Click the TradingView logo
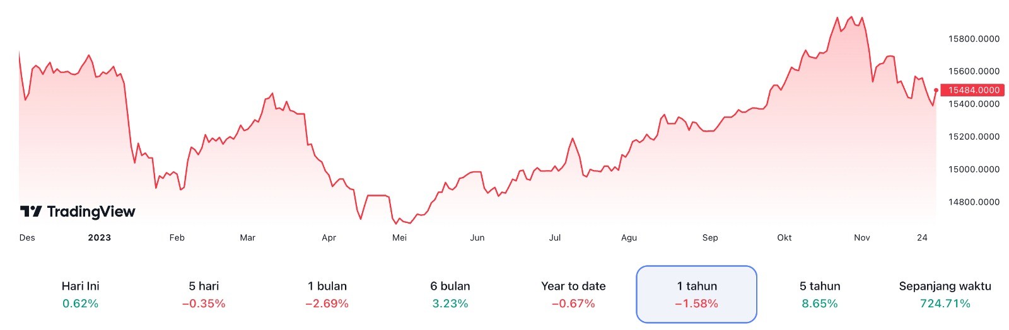The width and height of the screenshot is (1009, 330). coord(78,212)
